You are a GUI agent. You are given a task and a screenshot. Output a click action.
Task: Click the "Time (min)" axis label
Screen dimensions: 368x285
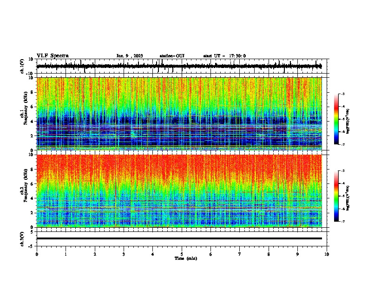click(x=186, y=258)
